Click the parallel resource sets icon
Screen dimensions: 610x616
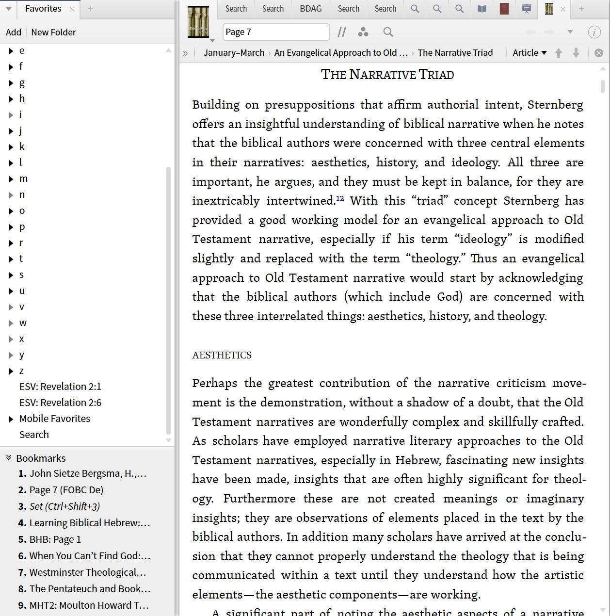click(x=341, y=32)
